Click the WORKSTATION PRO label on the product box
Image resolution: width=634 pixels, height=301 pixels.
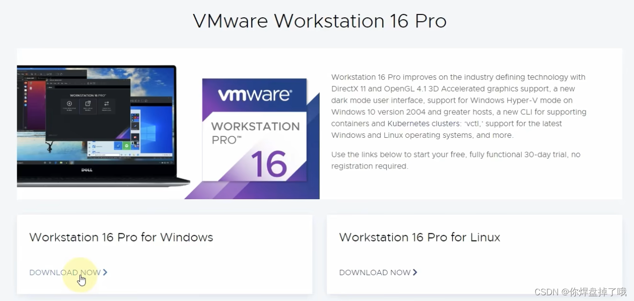point(255,133)
